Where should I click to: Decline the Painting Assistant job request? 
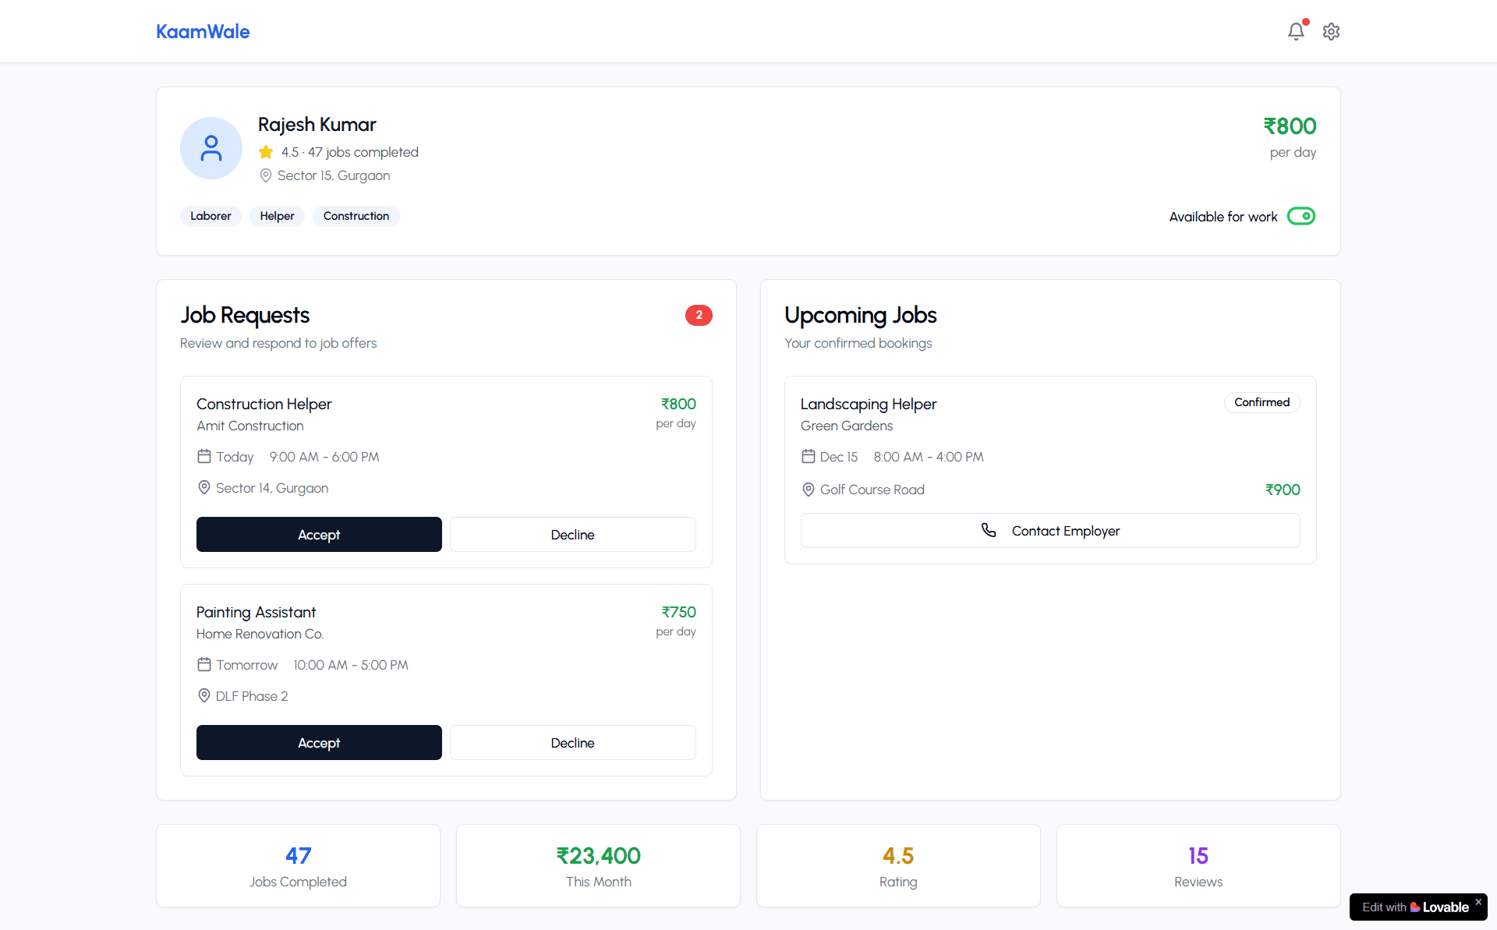[572, 742]
